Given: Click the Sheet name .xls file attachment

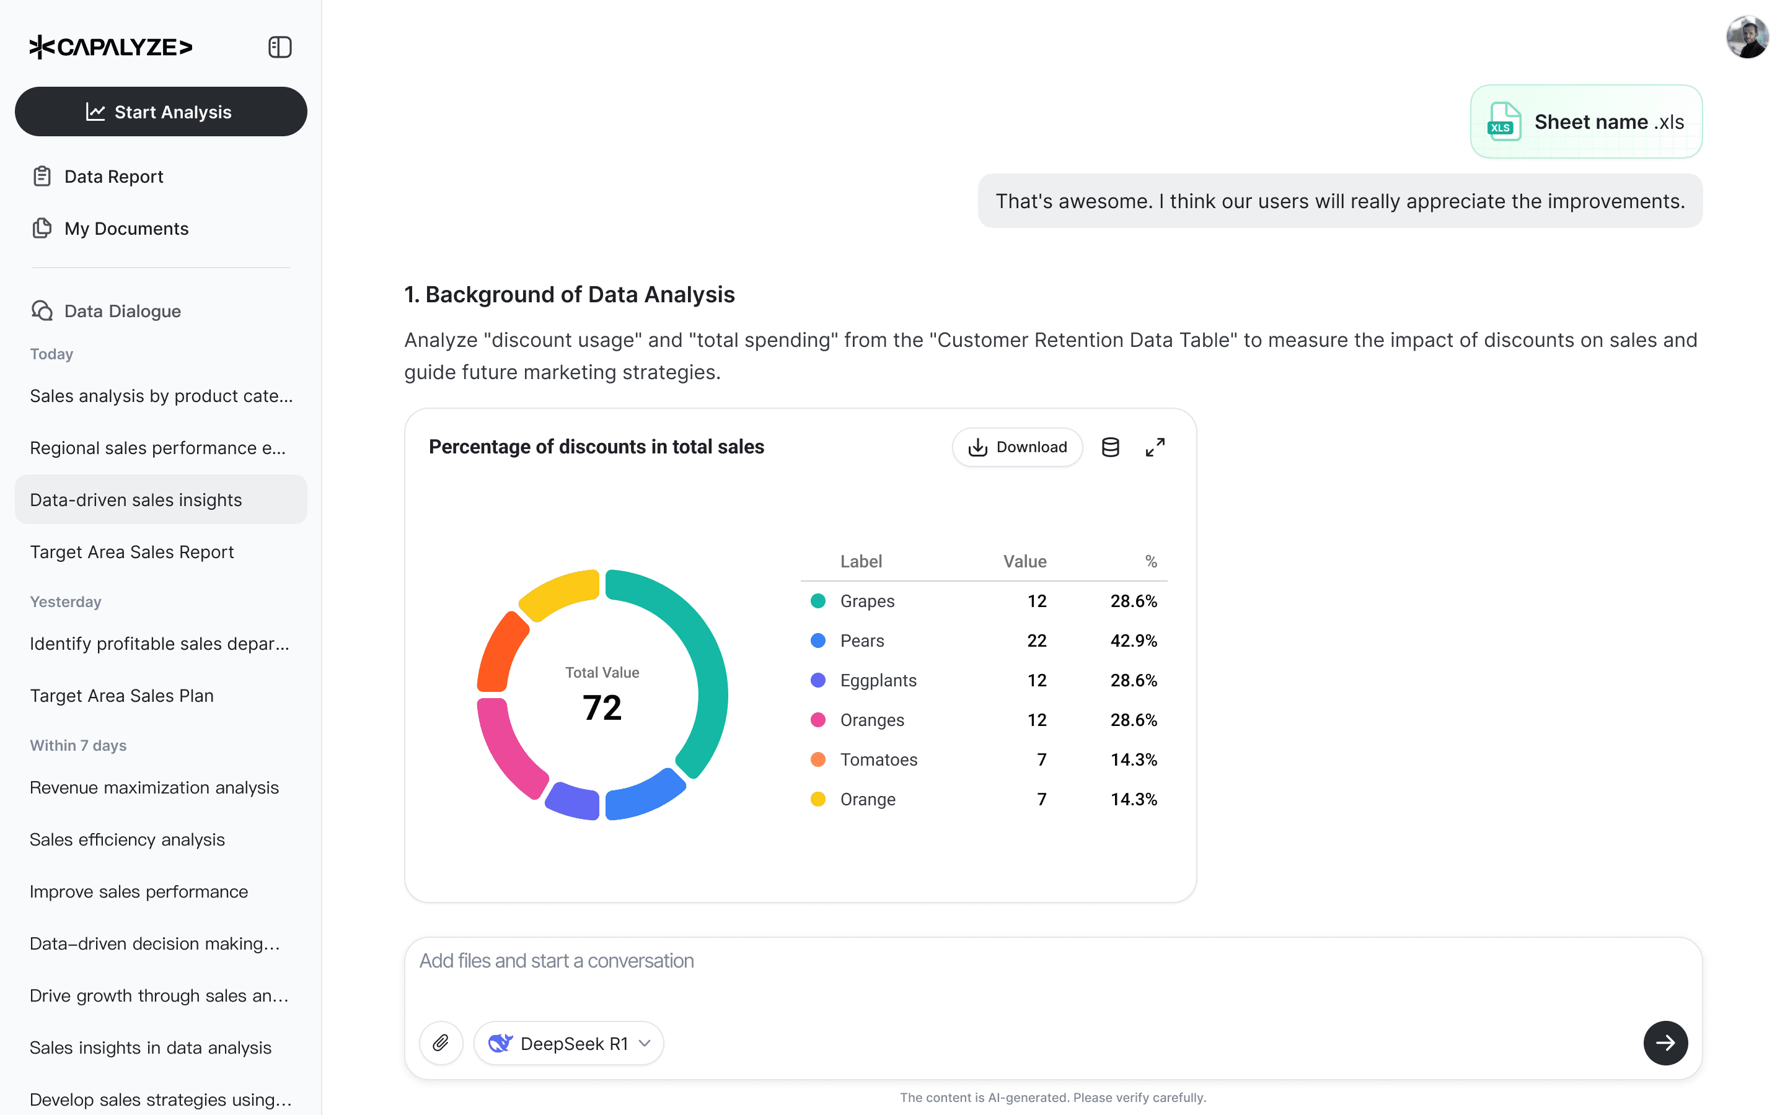Looking at the screenshot, I should [1586, 121].
